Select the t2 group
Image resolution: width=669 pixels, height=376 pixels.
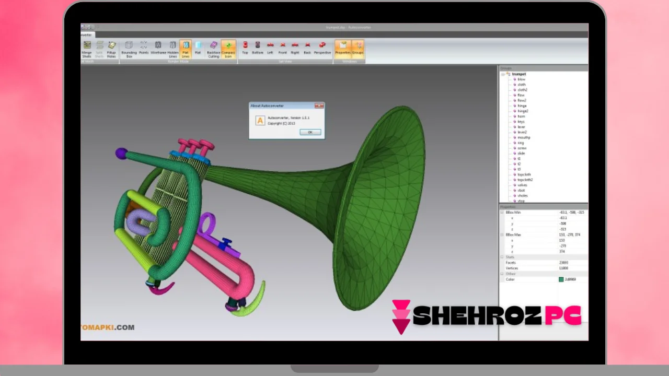pyautogui.click(x=519, y=164)
